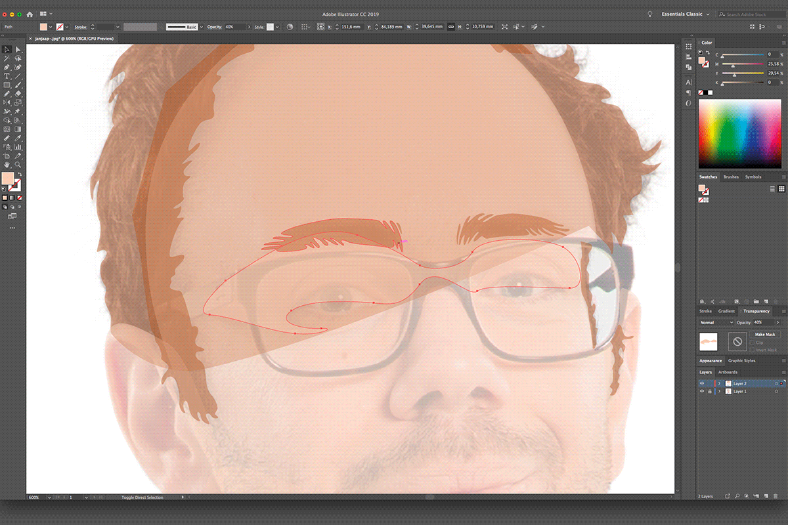Select the Reflect tool

pyautogui.click(x=7, y=102)
